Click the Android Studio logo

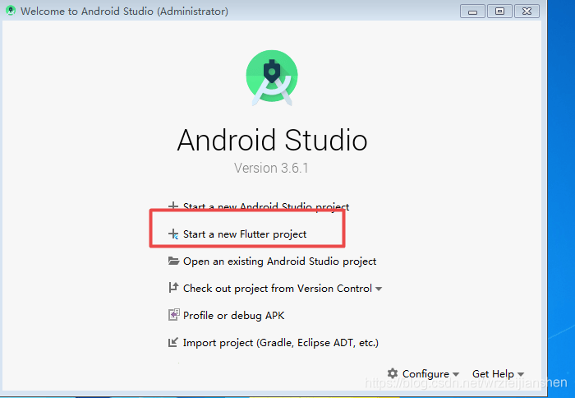coord(272,78)
